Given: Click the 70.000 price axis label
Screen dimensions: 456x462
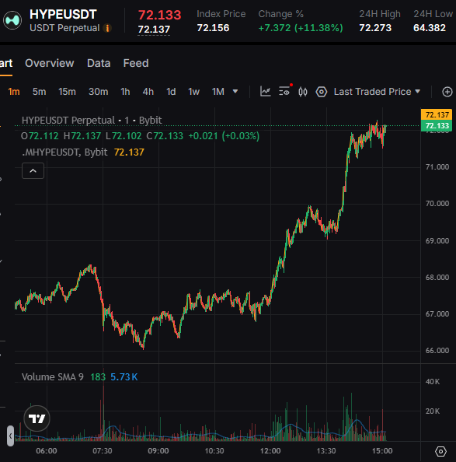Looking at the screenshot, I should click(437, 204).
